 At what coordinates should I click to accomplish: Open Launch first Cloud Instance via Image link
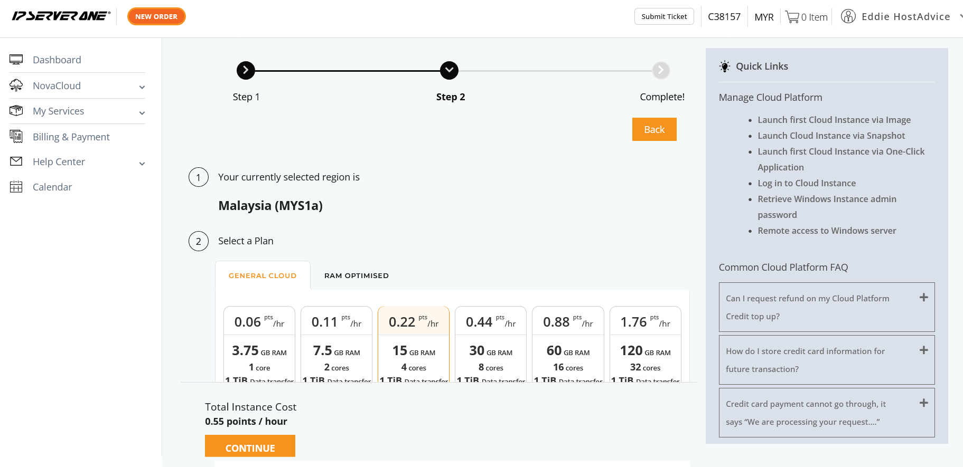point(834,120)
